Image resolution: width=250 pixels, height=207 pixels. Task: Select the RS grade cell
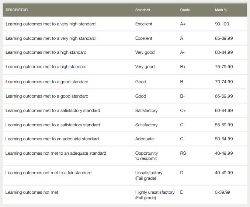pyautogui.click(x=183, y=153)
